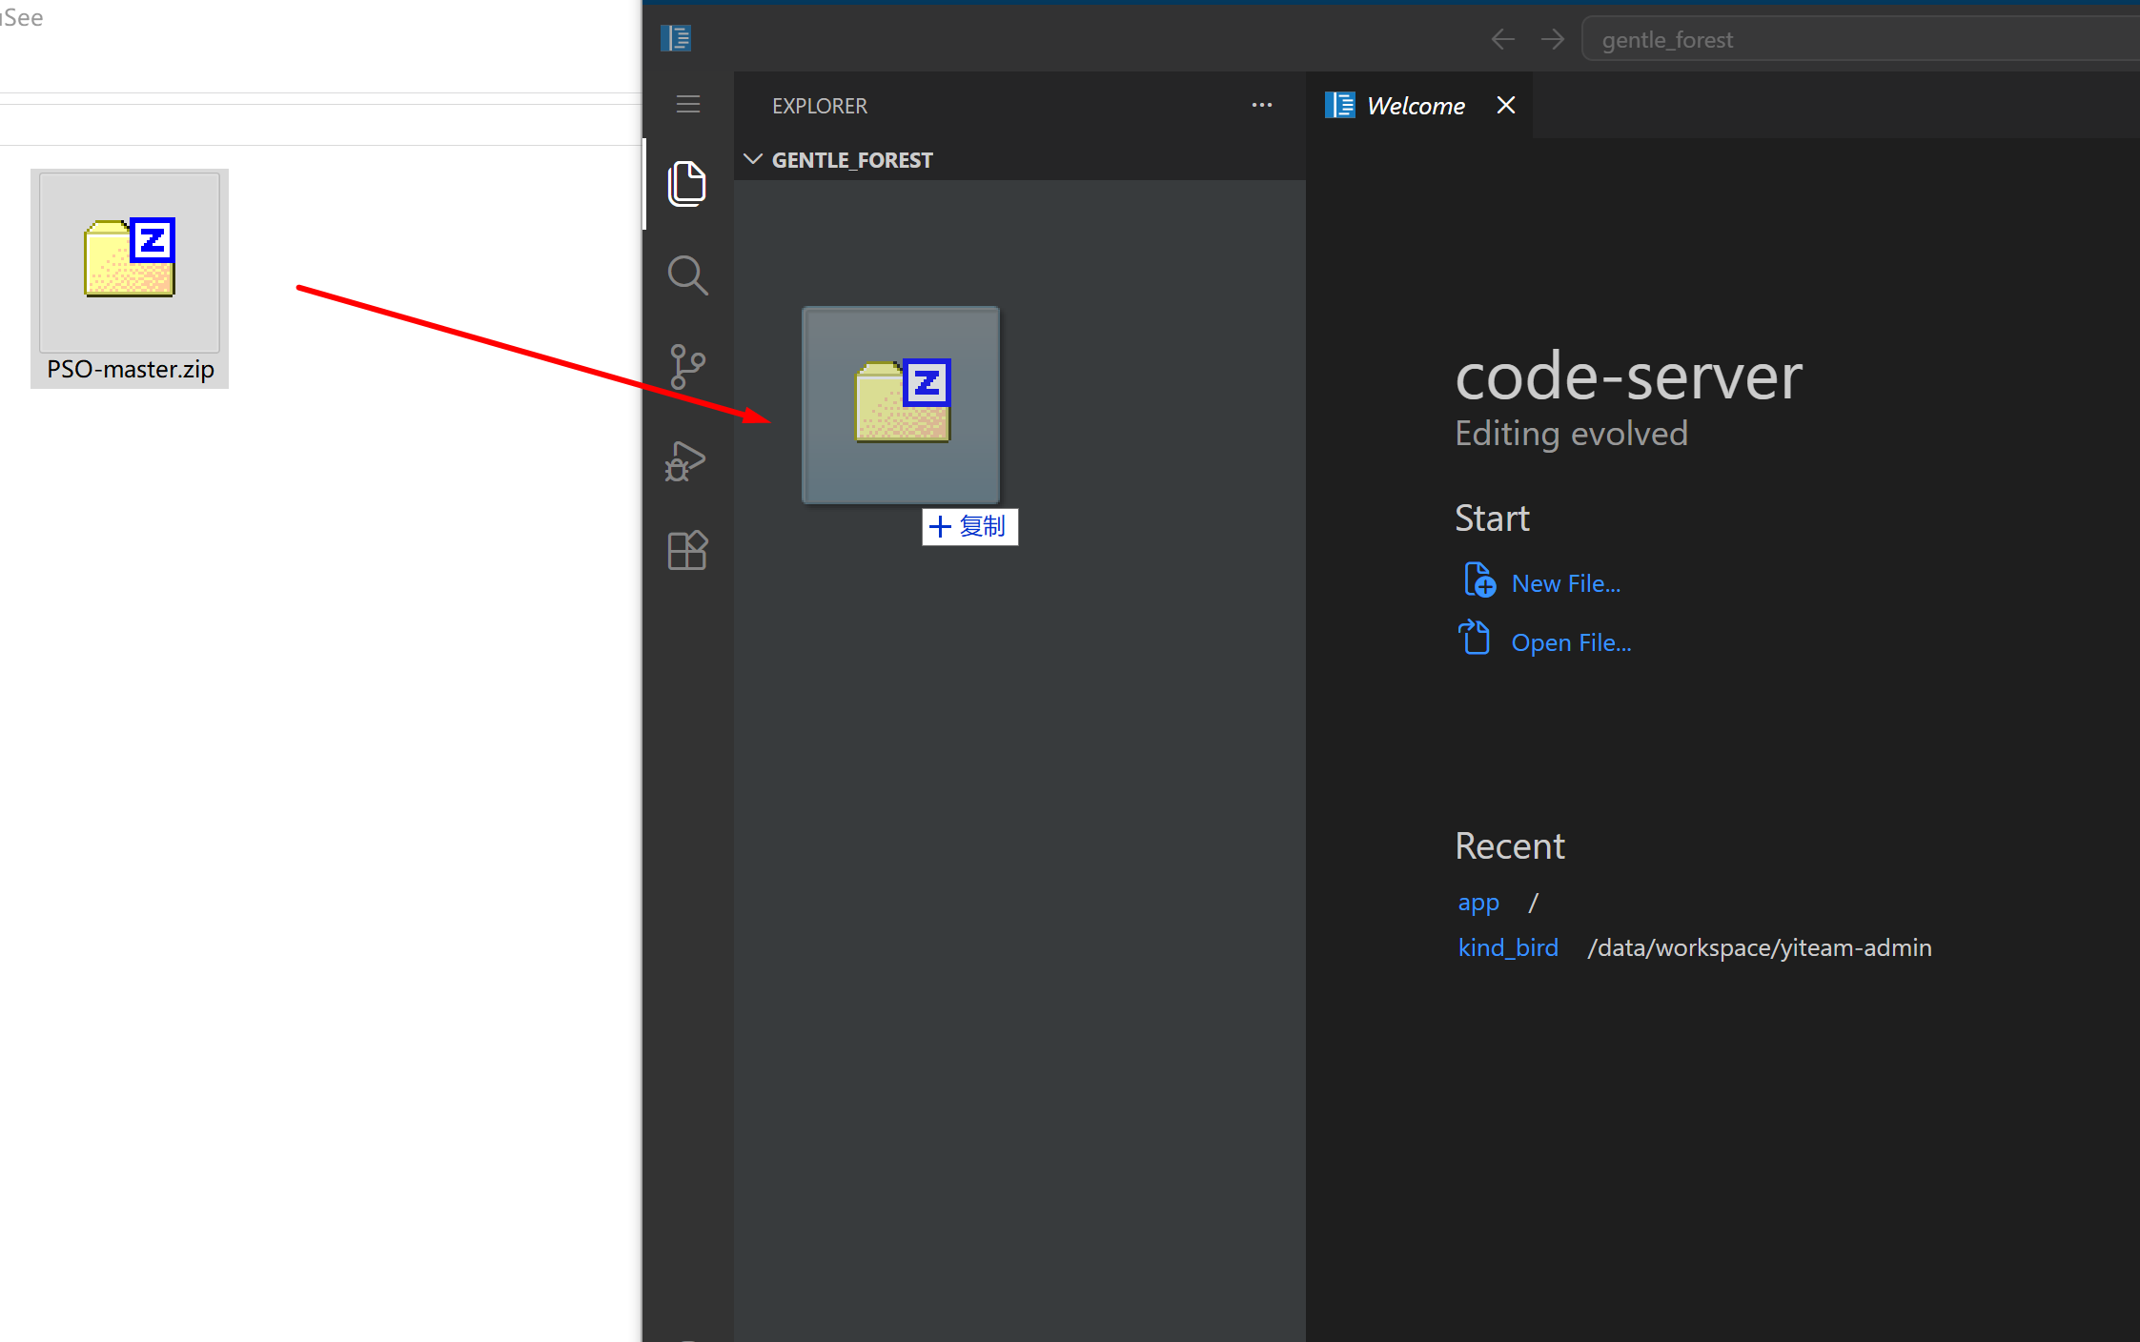Screen dimensions: 2140x1342
Task: Click the New File... link
Action: [x=1565, y=583]
